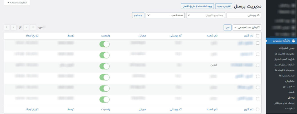Tick the select-all checkbox in the table header
The height and width of the screenshot is (114, 297).
258,36
